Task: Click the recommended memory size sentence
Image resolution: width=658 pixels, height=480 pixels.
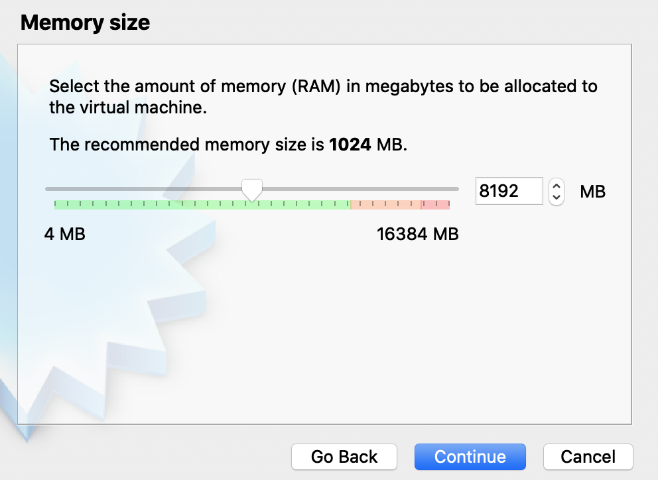Action: tap(228, 145)
